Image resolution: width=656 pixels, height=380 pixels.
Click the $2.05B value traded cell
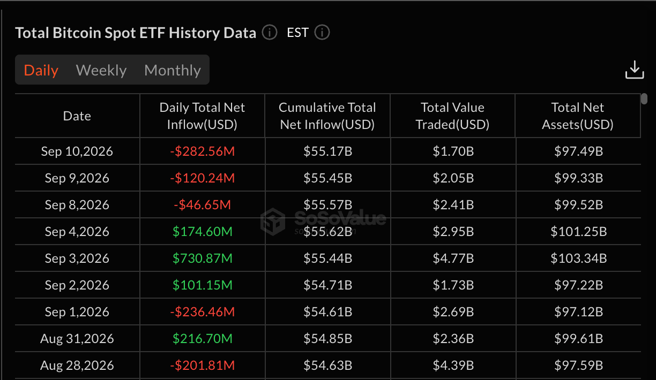pos(453,178)
